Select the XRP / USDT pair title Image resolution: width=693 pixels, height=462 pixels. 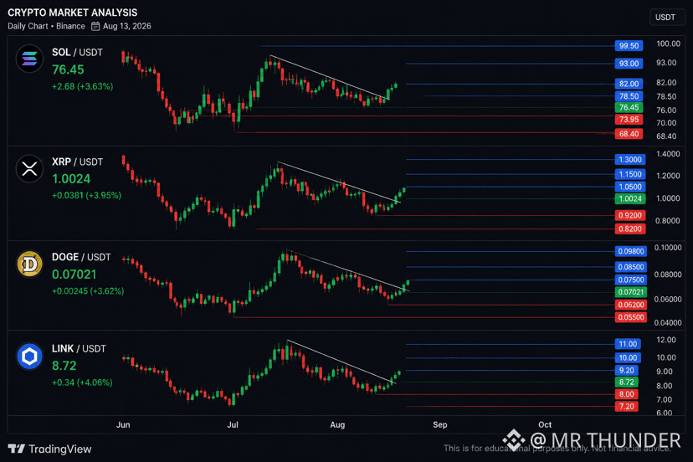click(x=77, y=162)
